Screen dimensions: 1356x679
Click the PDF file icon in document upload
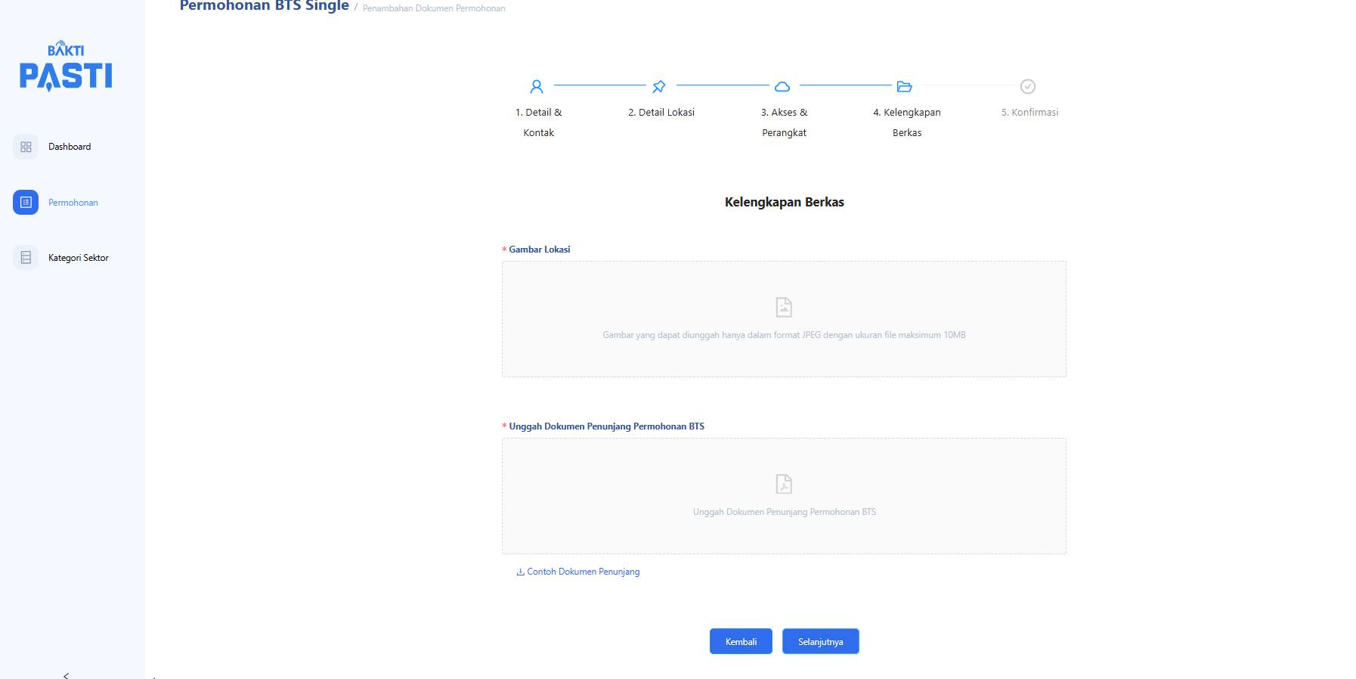click(x=784, y=484)
